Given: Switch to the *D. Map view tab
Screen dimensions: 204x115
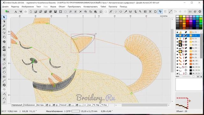Looking at the screenshot, I should [x=96, y=105].
